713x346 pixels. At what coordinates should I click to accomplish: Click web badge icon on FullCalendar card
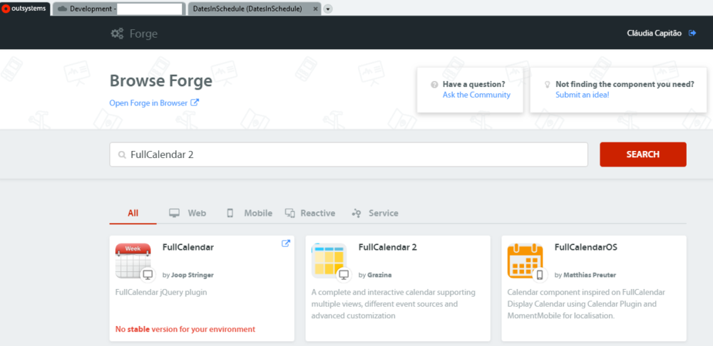tap(148, 275)
